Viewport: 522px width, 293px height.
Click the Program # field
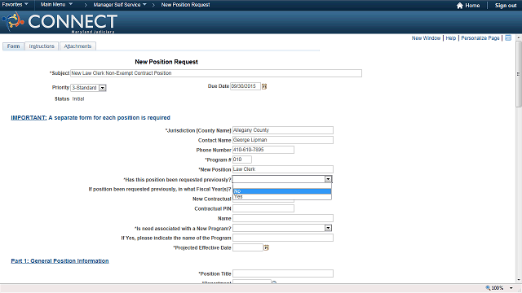point(242,160)
